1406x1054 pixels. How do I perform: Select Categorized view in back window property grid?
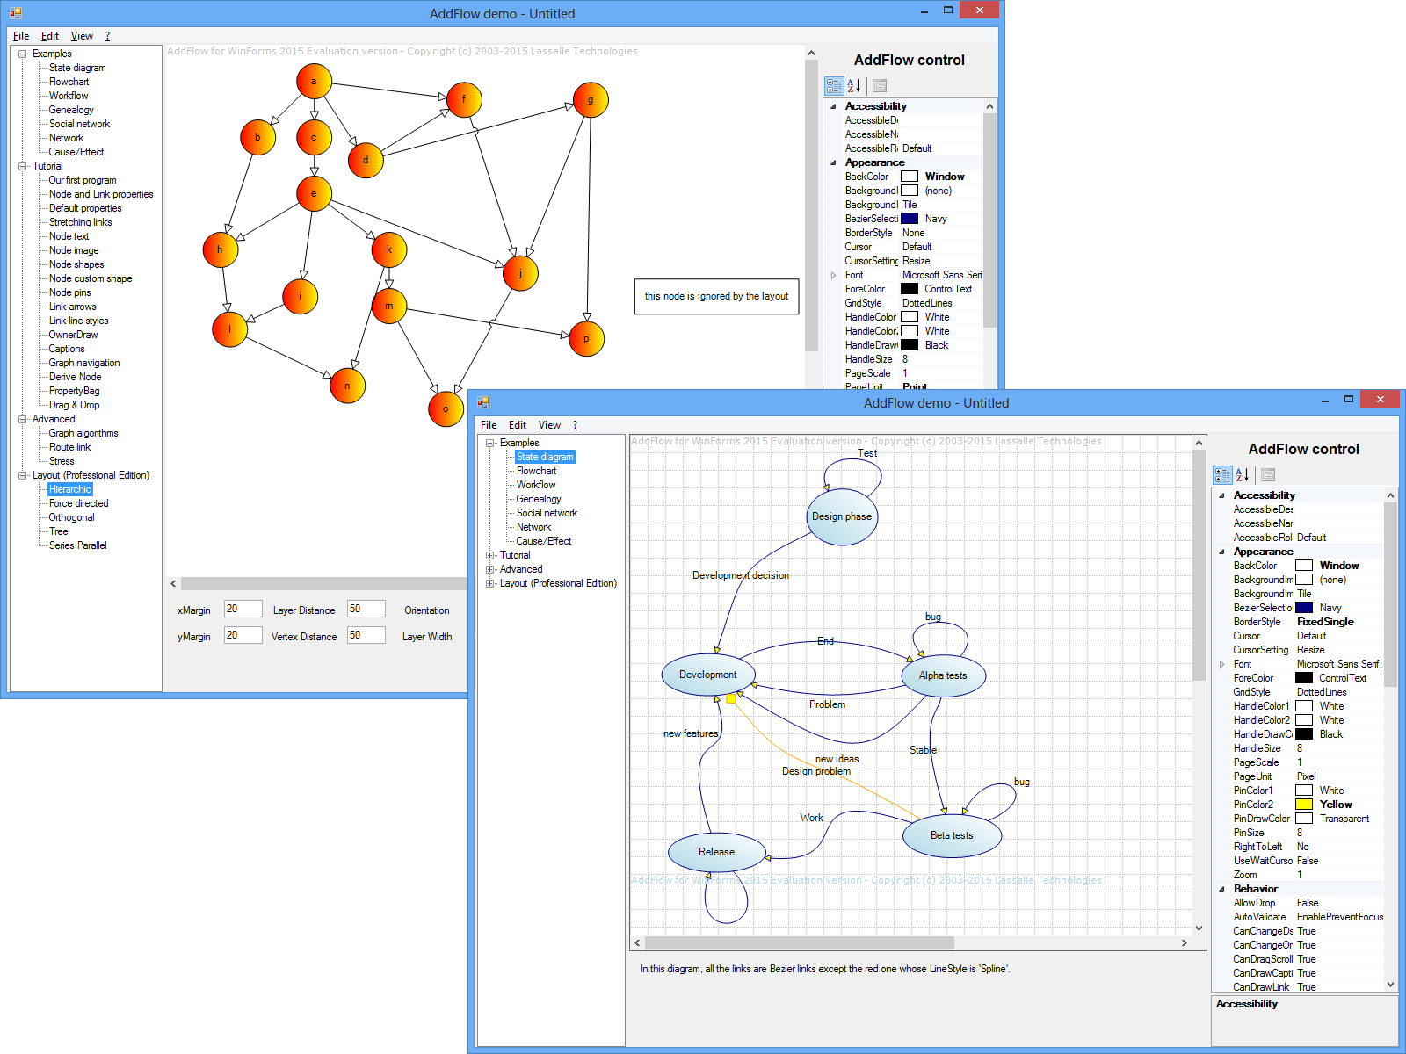point(832,85)
